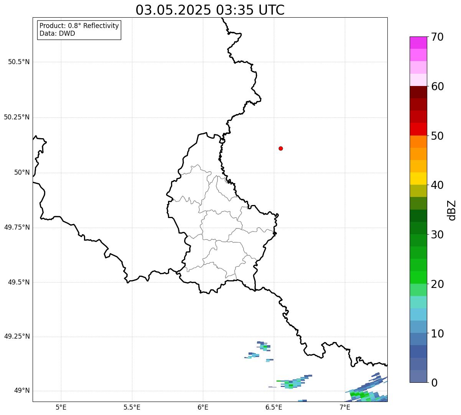The image size is (461, 415).
Task: Click the colorbar tick label 60
Action: coord(437,86)
